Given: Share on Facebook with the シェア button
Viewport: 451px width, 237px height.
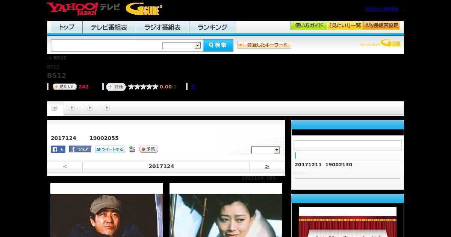Looking at the screenshot, I should coord(80,149).
